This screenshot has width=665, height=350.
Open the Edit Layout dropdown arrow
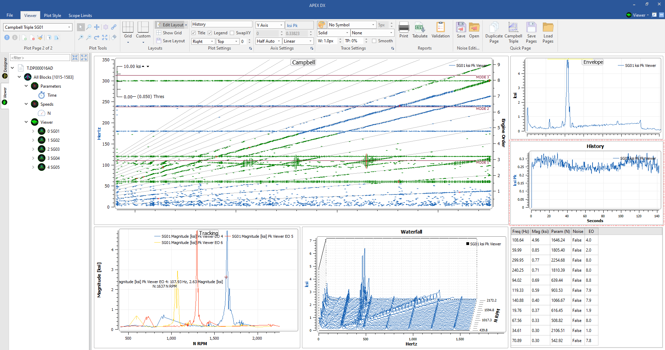coord(186,25)
